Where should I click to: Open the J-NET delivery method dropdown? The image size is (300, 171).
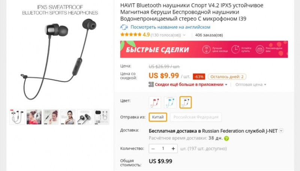[x=281, y=131]
